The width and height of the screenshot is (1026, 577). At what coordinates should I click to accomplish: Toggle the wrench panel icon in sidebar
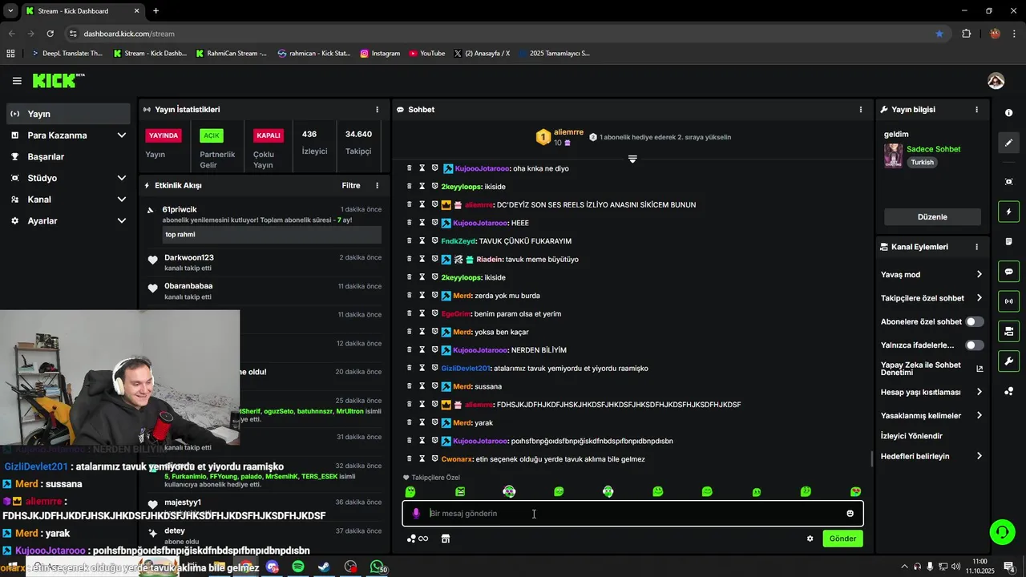tap(1008, 361)
